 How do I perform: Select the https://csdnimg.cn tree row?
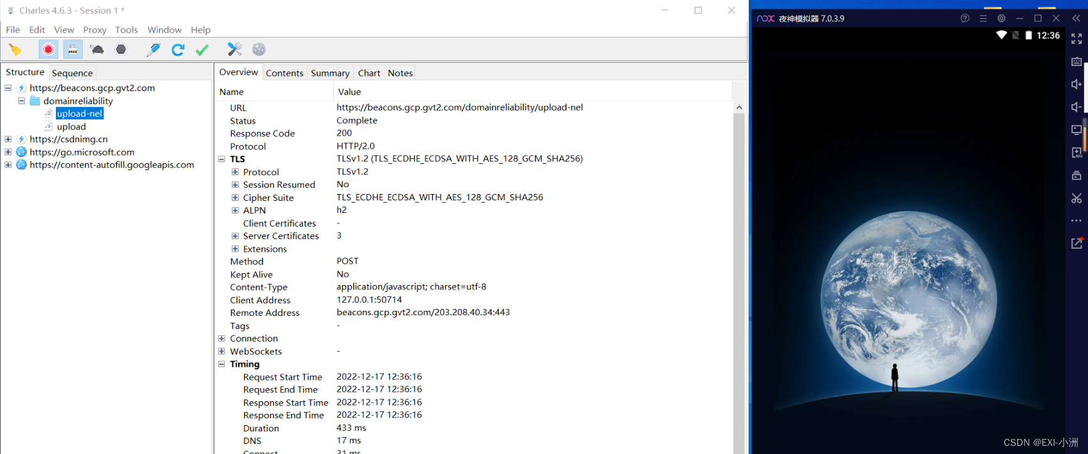pos(68,139)
